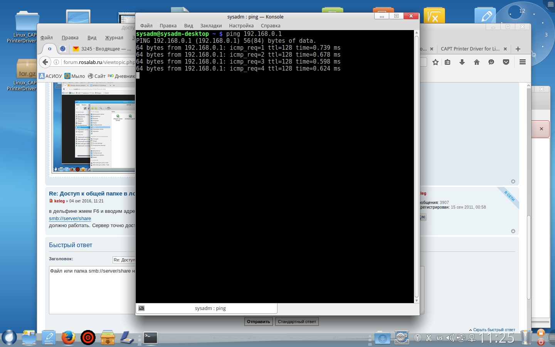Open system settings from the panel
This screenshot has width=555, height=347.
tap(402, 338)
